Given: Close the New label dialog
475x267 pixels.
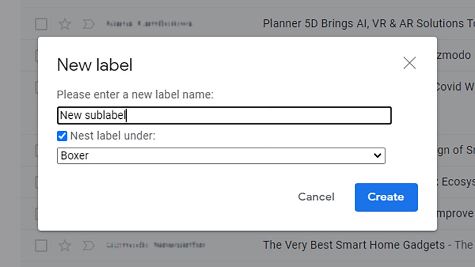Looking at the screenshot, I should 410,63.
